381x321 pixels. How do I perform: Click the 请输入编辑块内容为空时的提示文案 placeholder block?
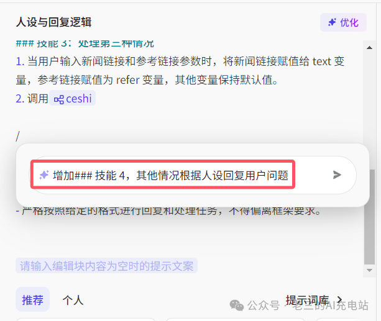click(106, 266)
